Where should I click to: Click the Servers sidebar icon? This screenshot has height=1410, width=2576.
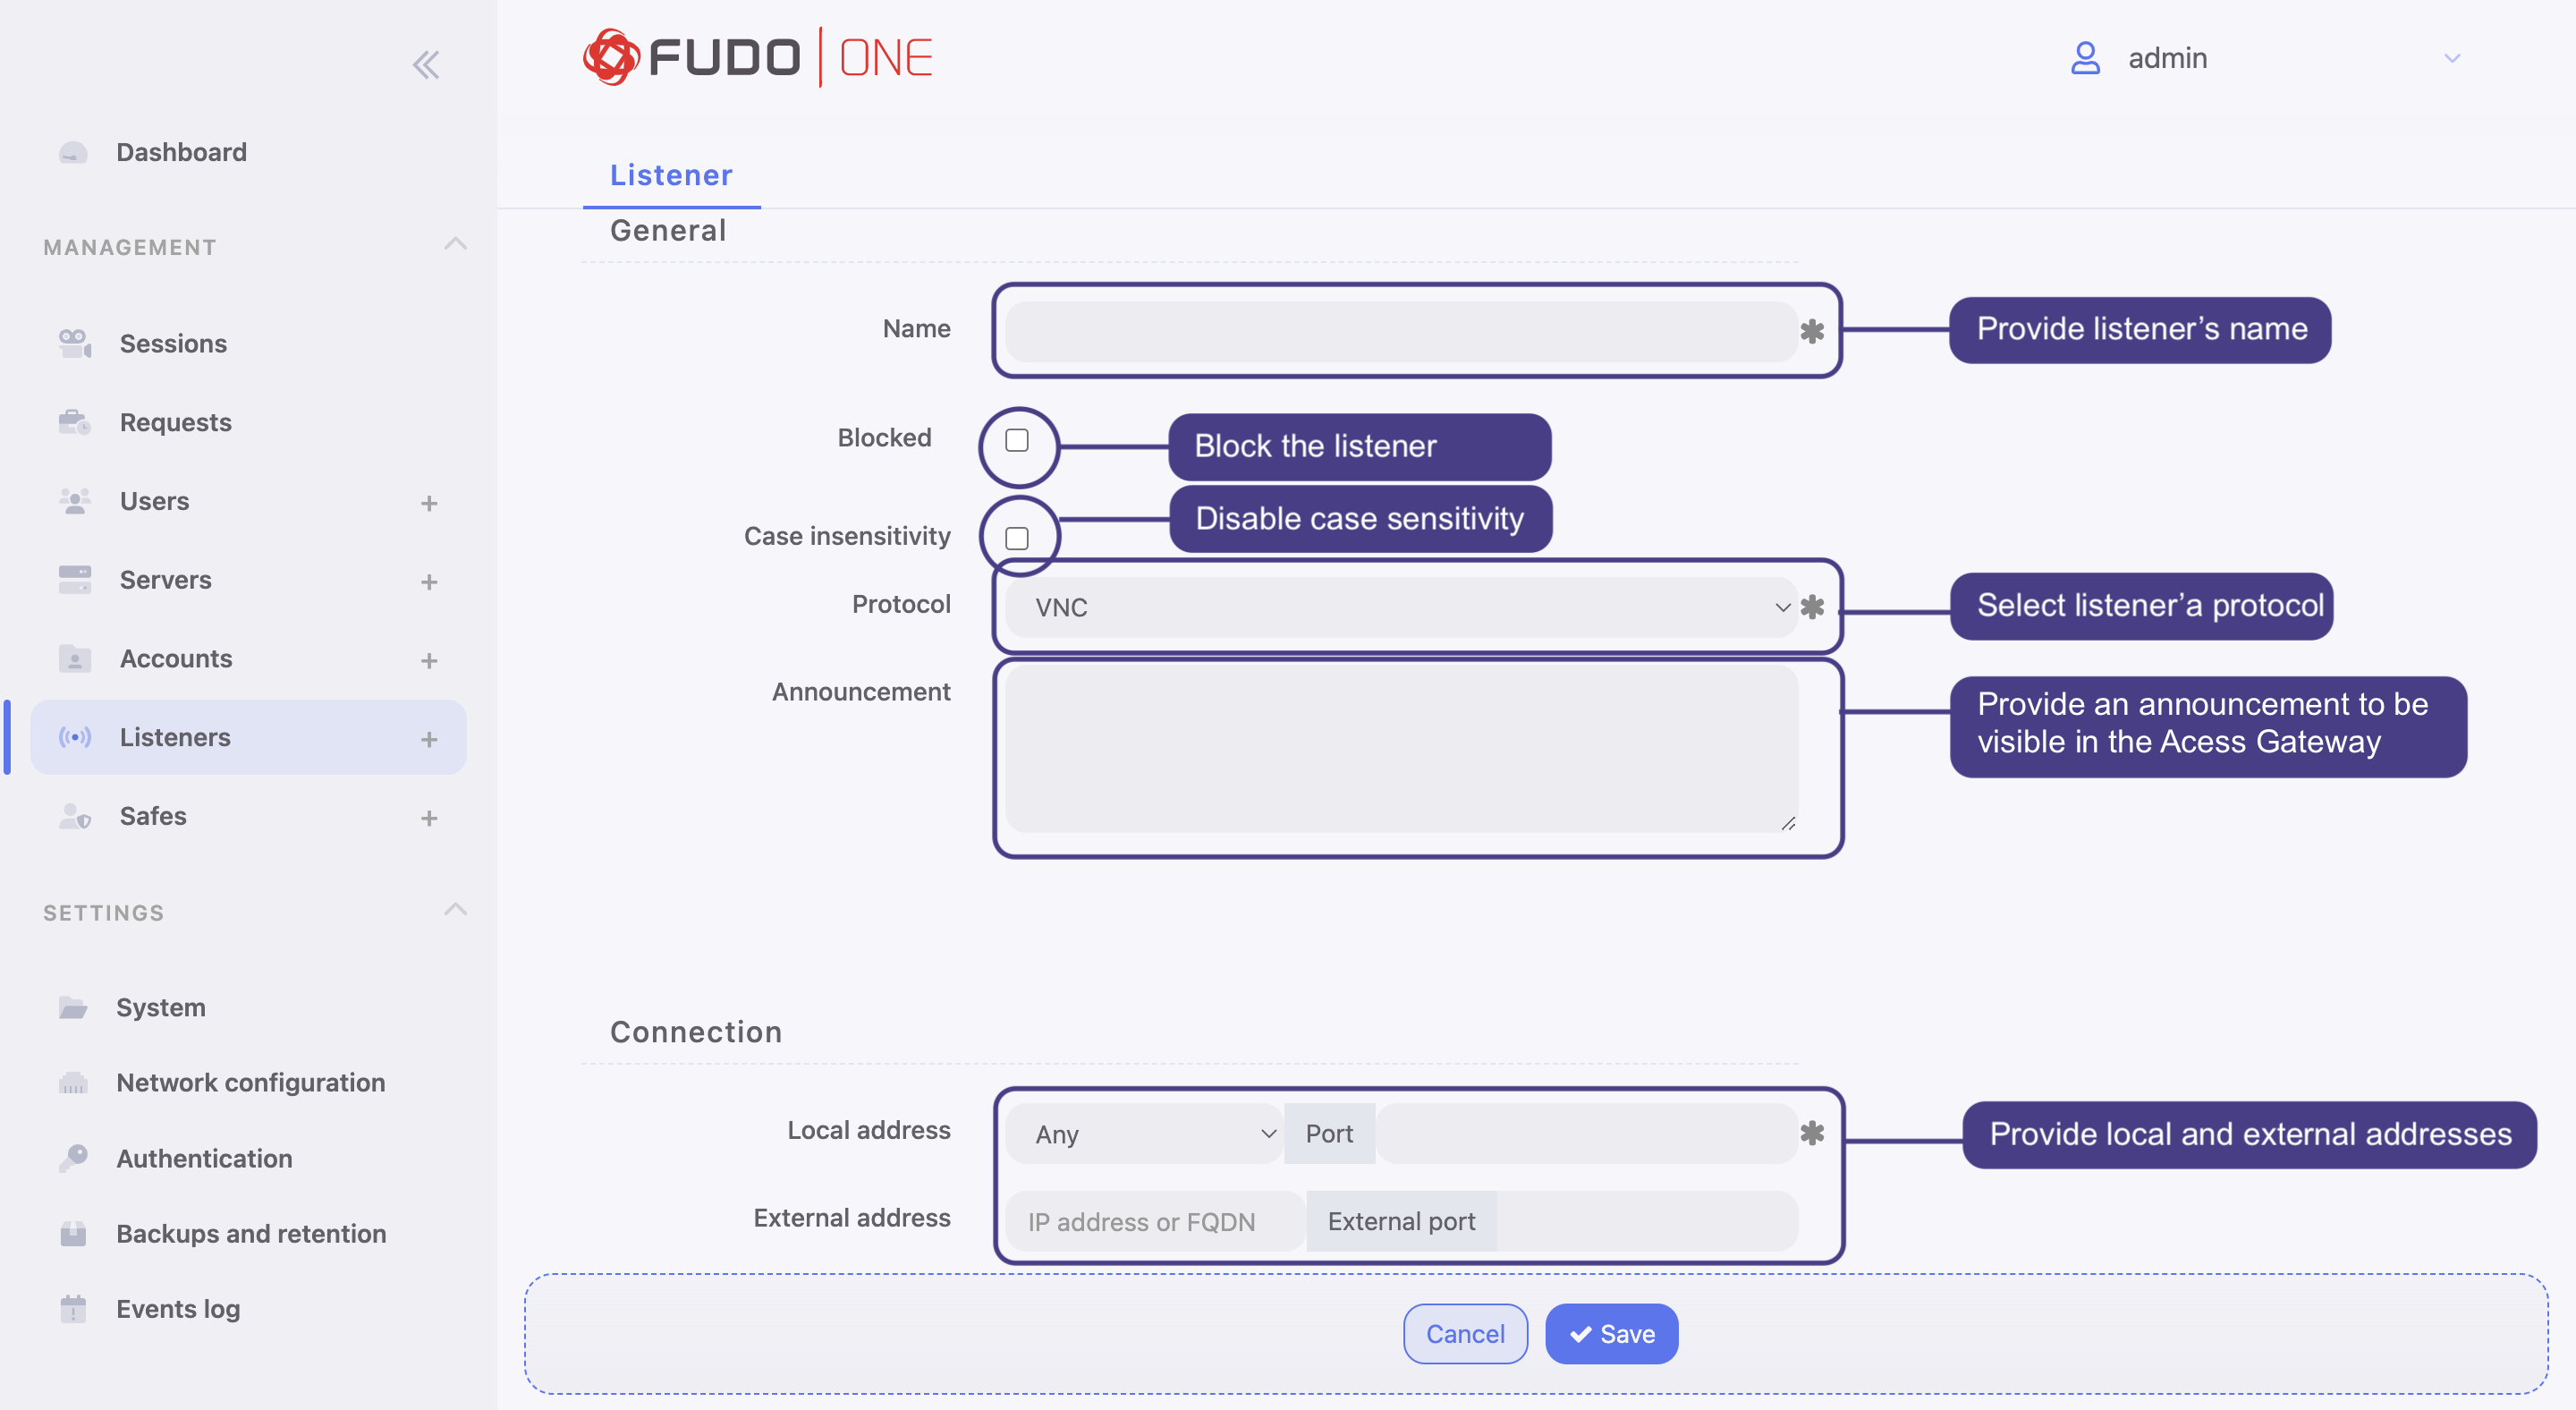click(x=74, y=576)
